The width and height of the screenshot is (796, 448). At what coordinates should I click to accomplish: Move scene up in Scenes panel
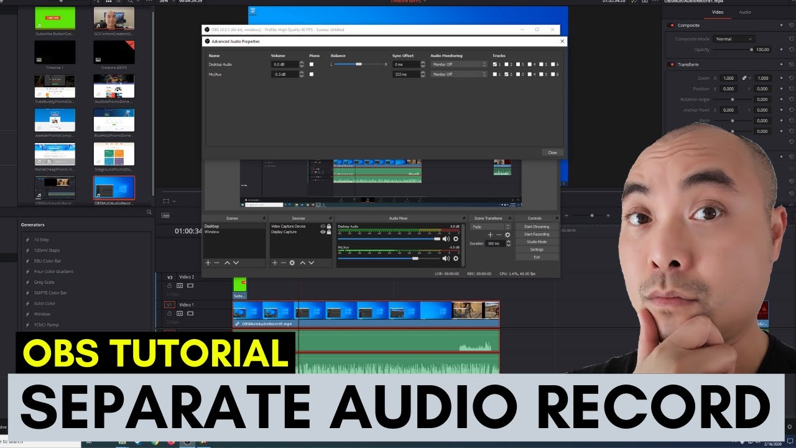pos(227,263)
